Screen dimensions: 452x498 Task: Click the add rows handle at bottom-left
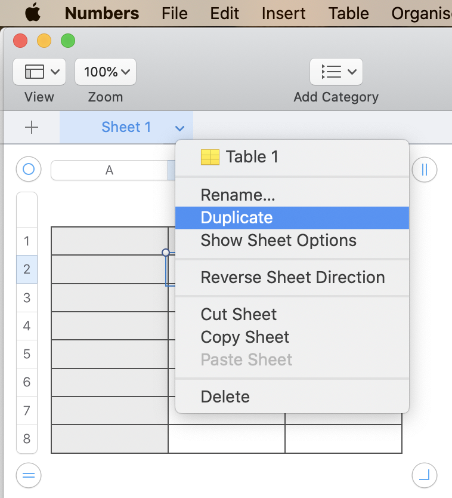click(x=28, y=475)
